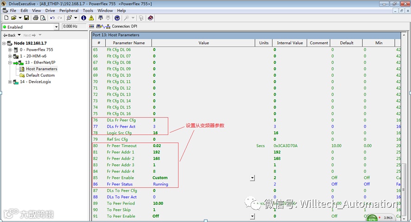Click the greyed upload from drive icon
Image resolution: width=411 pixels, height=222 pixels.
(x=108, y=18)
